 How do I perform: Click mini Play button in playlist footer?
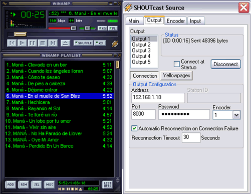click(64, 189)
